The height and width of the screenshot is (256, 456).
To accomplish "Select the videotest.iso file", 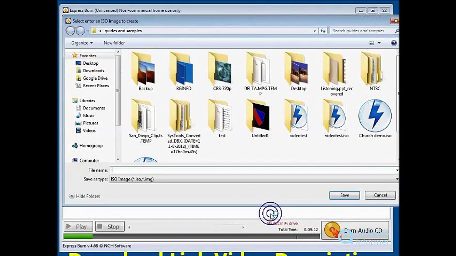I will tap(337, 118).
